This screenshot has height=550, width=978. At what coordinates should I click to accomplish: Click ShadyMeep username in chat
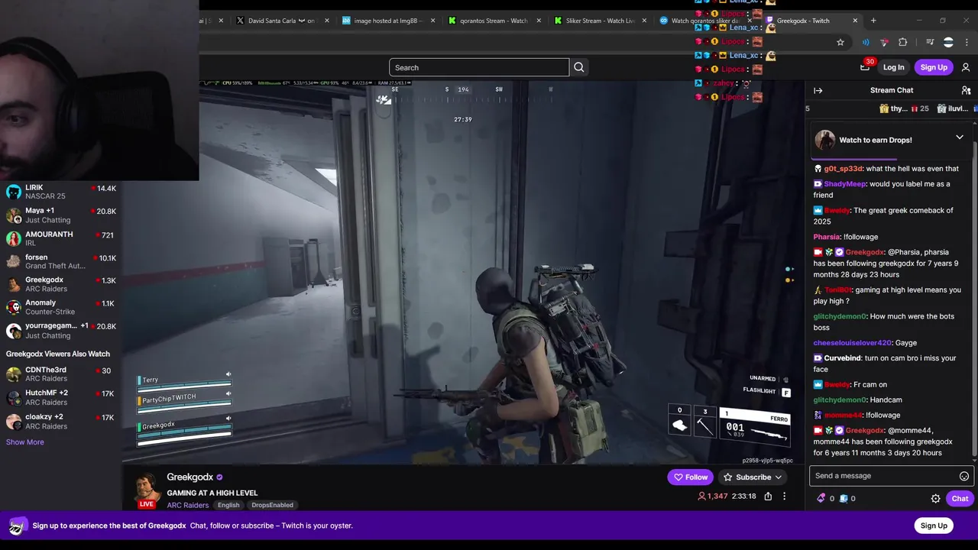(x=845, y=184)
